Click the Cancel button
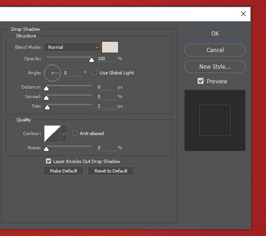 click(215, 50)
